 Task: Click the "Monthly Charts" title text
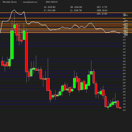10,2
